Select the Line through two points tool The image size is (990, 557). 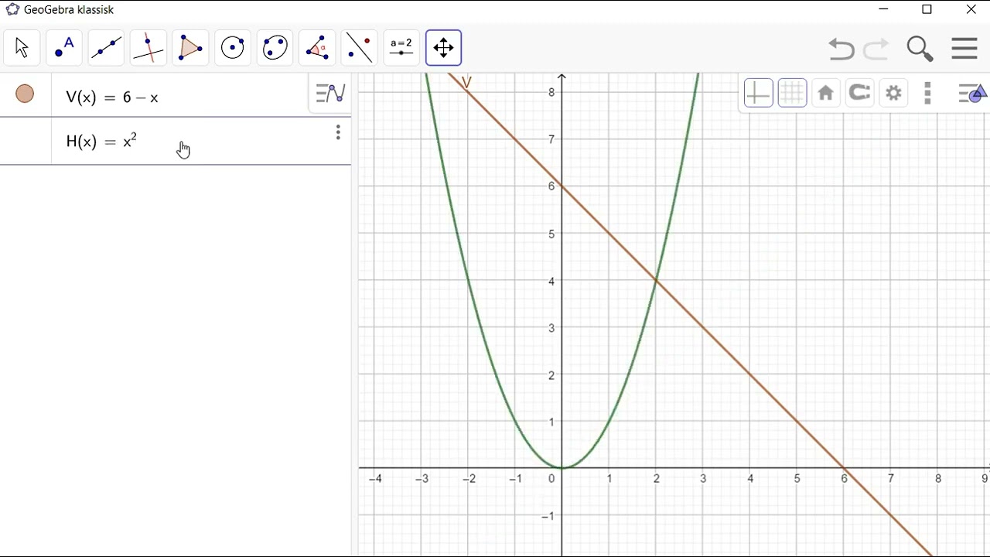click(106, 48)
